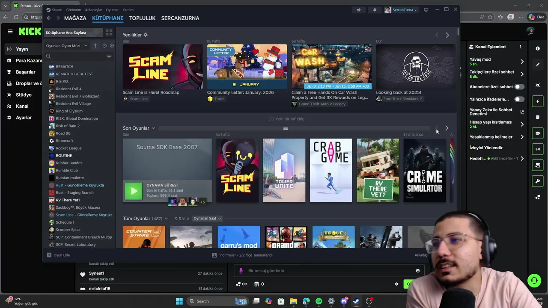Click Yenilikler next arrow
The width and height of the screenshot is (548, 308).
click(447, 35)
